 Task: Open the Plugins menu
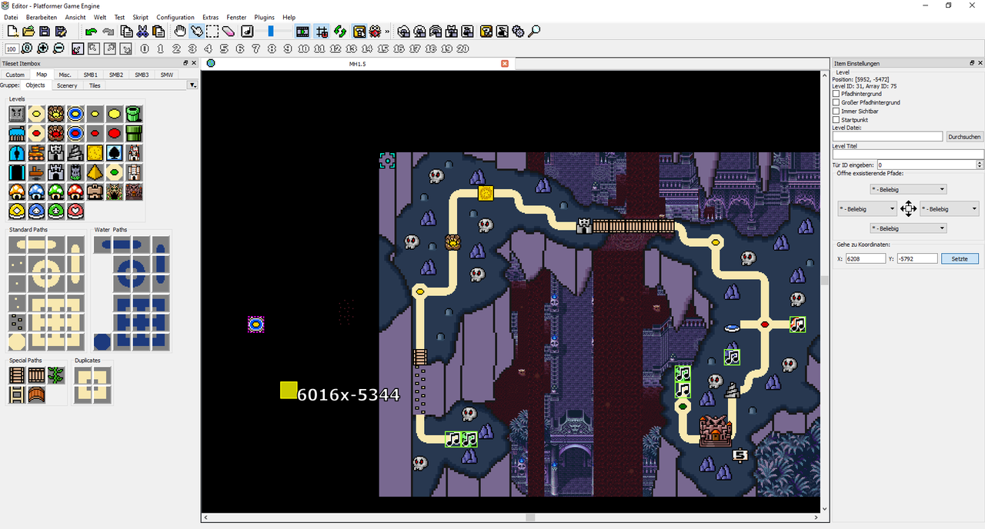coord(264,17)
